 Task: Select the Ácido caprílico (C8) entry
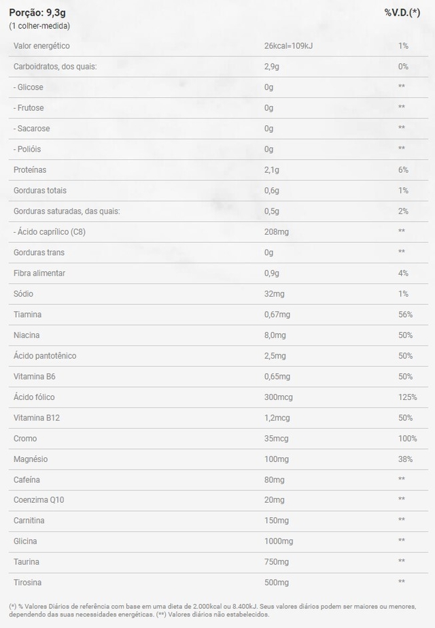click(x=50, y=232)
